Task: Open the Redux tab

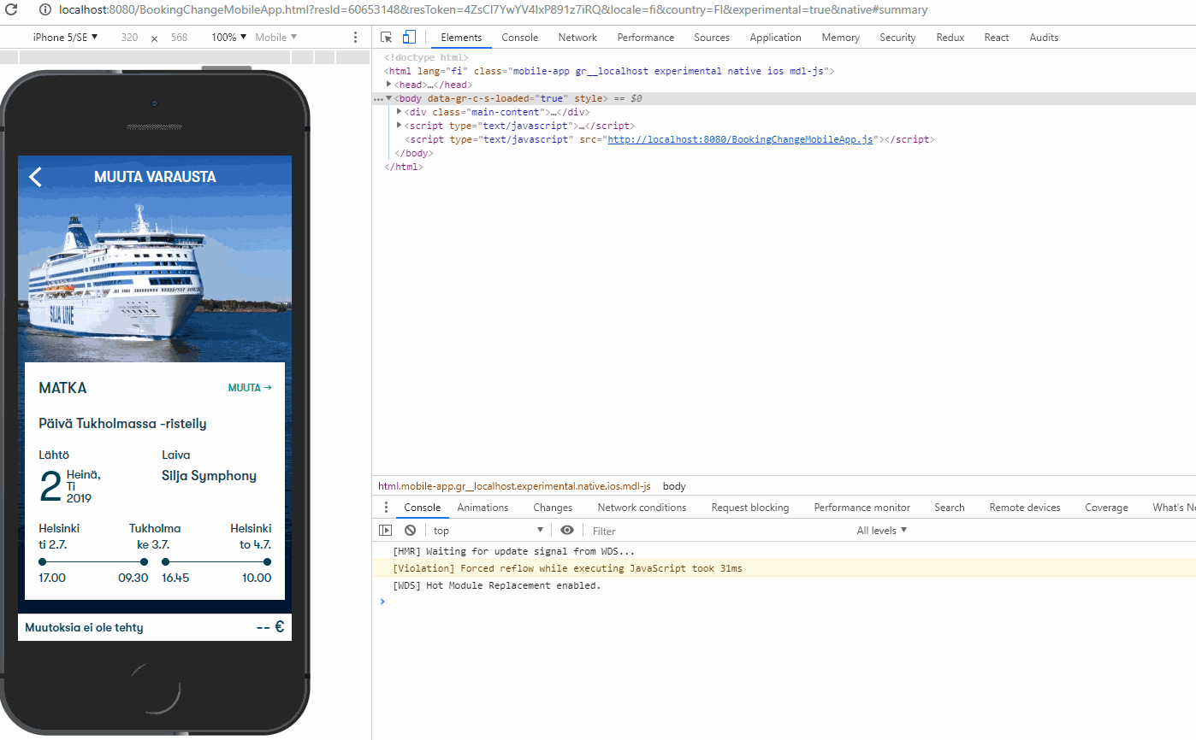Action: (x=950, y=38)
